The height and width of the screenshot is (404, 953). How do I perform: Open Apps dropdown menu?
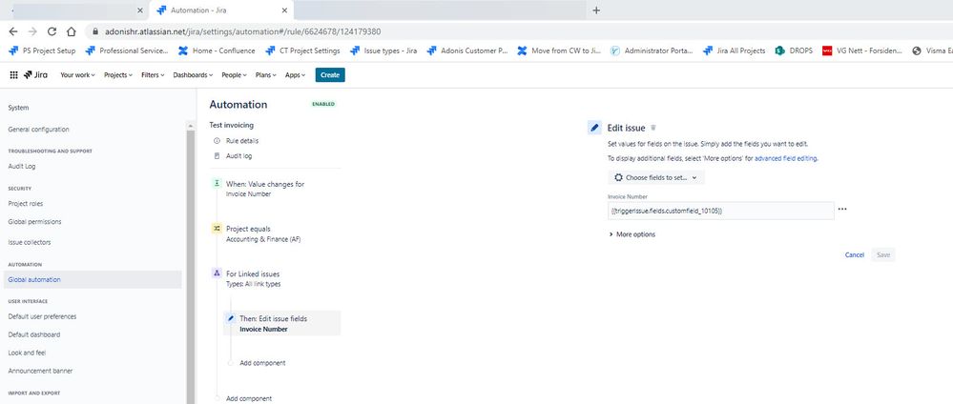point(296,74)
